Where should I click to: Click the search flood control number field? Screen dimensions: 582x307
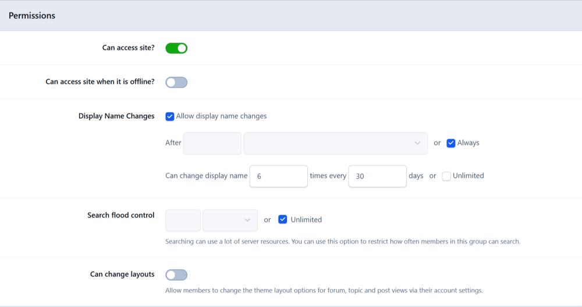[x=183, y=220]
